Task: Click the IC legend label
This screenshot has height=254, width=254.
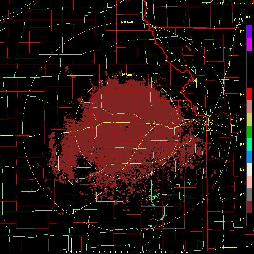Action: (x=242, y=182)
